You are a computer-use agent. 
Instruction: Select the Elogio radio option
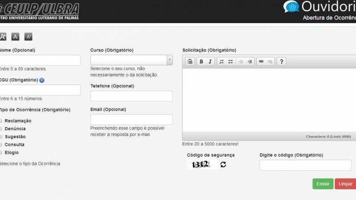point(1,152)
